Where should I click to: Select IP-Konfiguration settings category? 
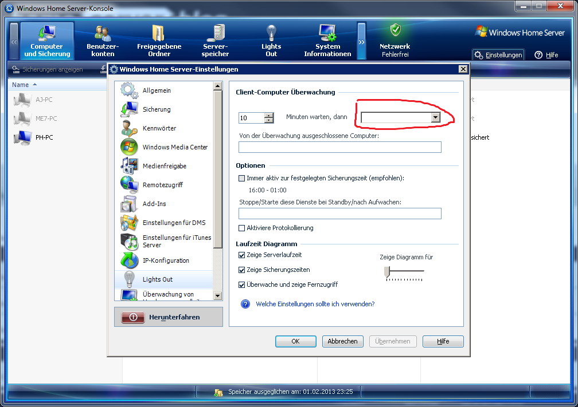164,260
